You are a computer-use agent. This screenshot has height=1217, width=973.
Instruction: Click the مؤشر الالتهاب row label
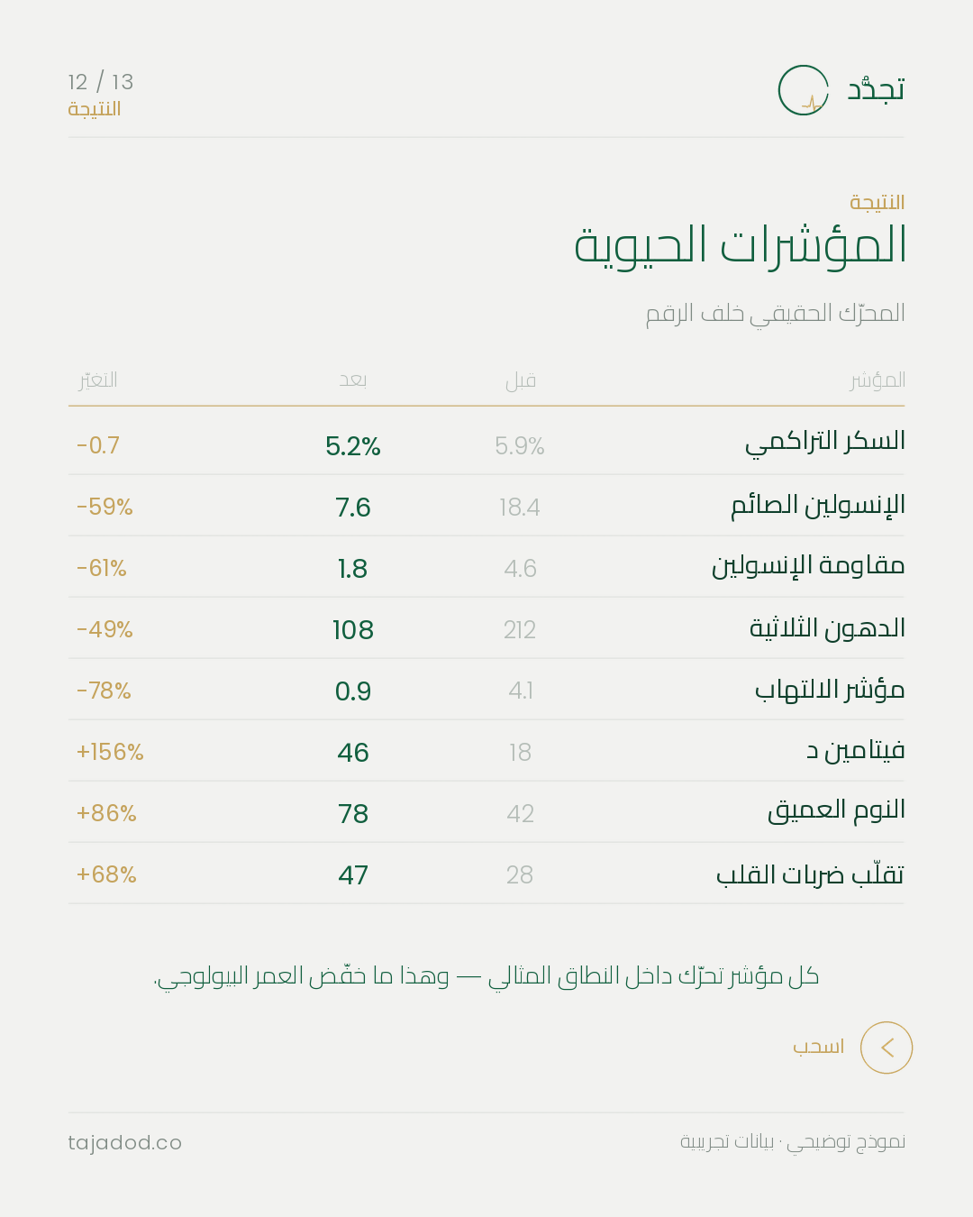coord(830,690)
